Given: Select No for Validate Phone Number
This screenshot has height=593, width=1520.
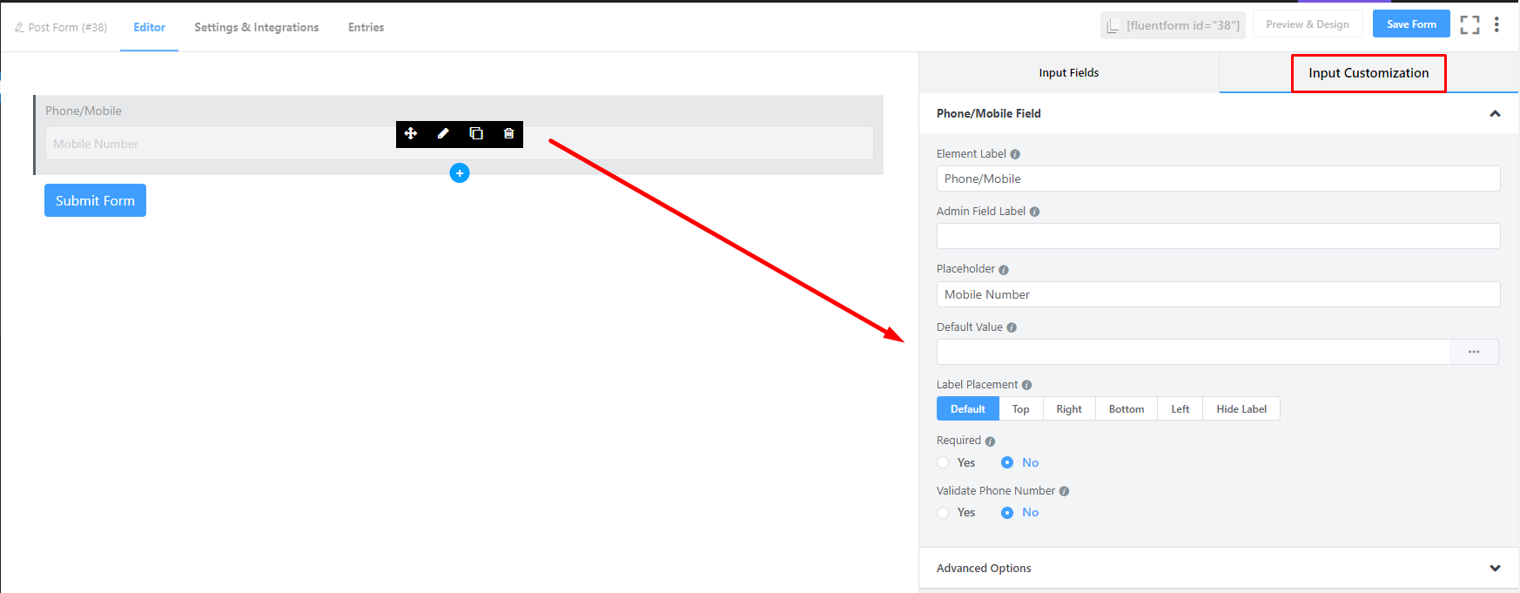Looking at the screenshot, I should point(1007,513).
